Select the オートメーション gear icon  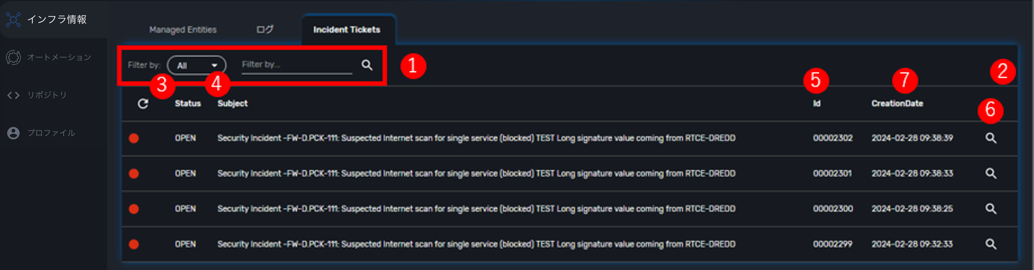click(13, 57)
